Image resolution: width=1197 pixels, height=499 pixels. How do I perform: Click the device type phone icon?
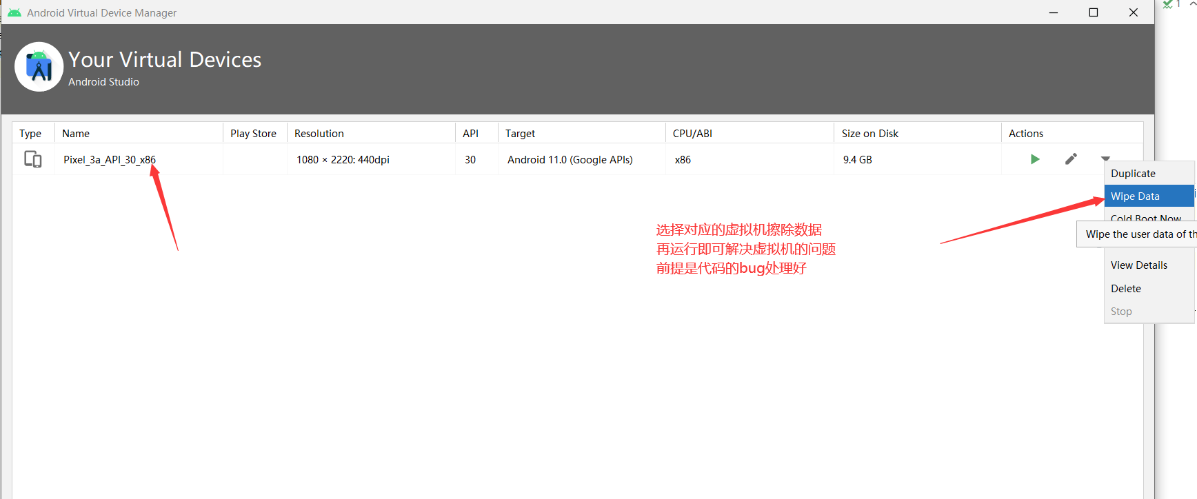[x=33, y=159]
